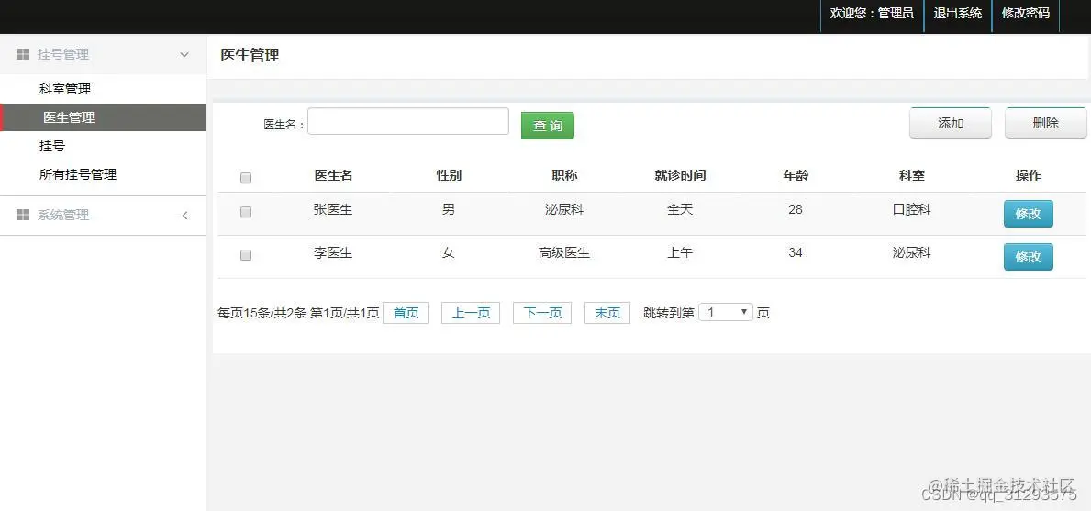Open the 科室管理 sidebar item
The width and height of the screenshot is (1091, 511).
click(65, 89)
